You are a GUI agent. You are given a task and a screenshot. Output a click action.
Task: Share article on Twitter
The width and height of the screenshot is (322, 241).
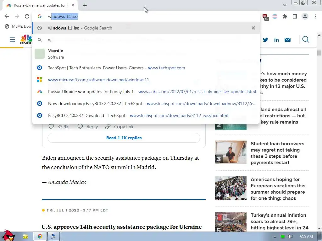(x=265, y=40)
